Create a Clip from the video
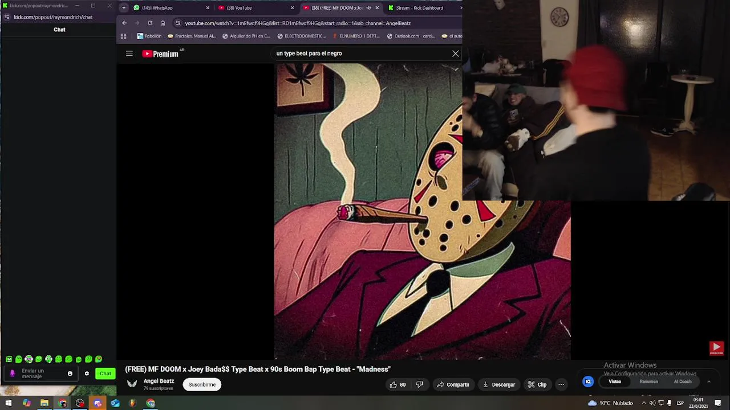Image resolution: width=730 pixels, height=410 pixels. [x=537, y=384]
